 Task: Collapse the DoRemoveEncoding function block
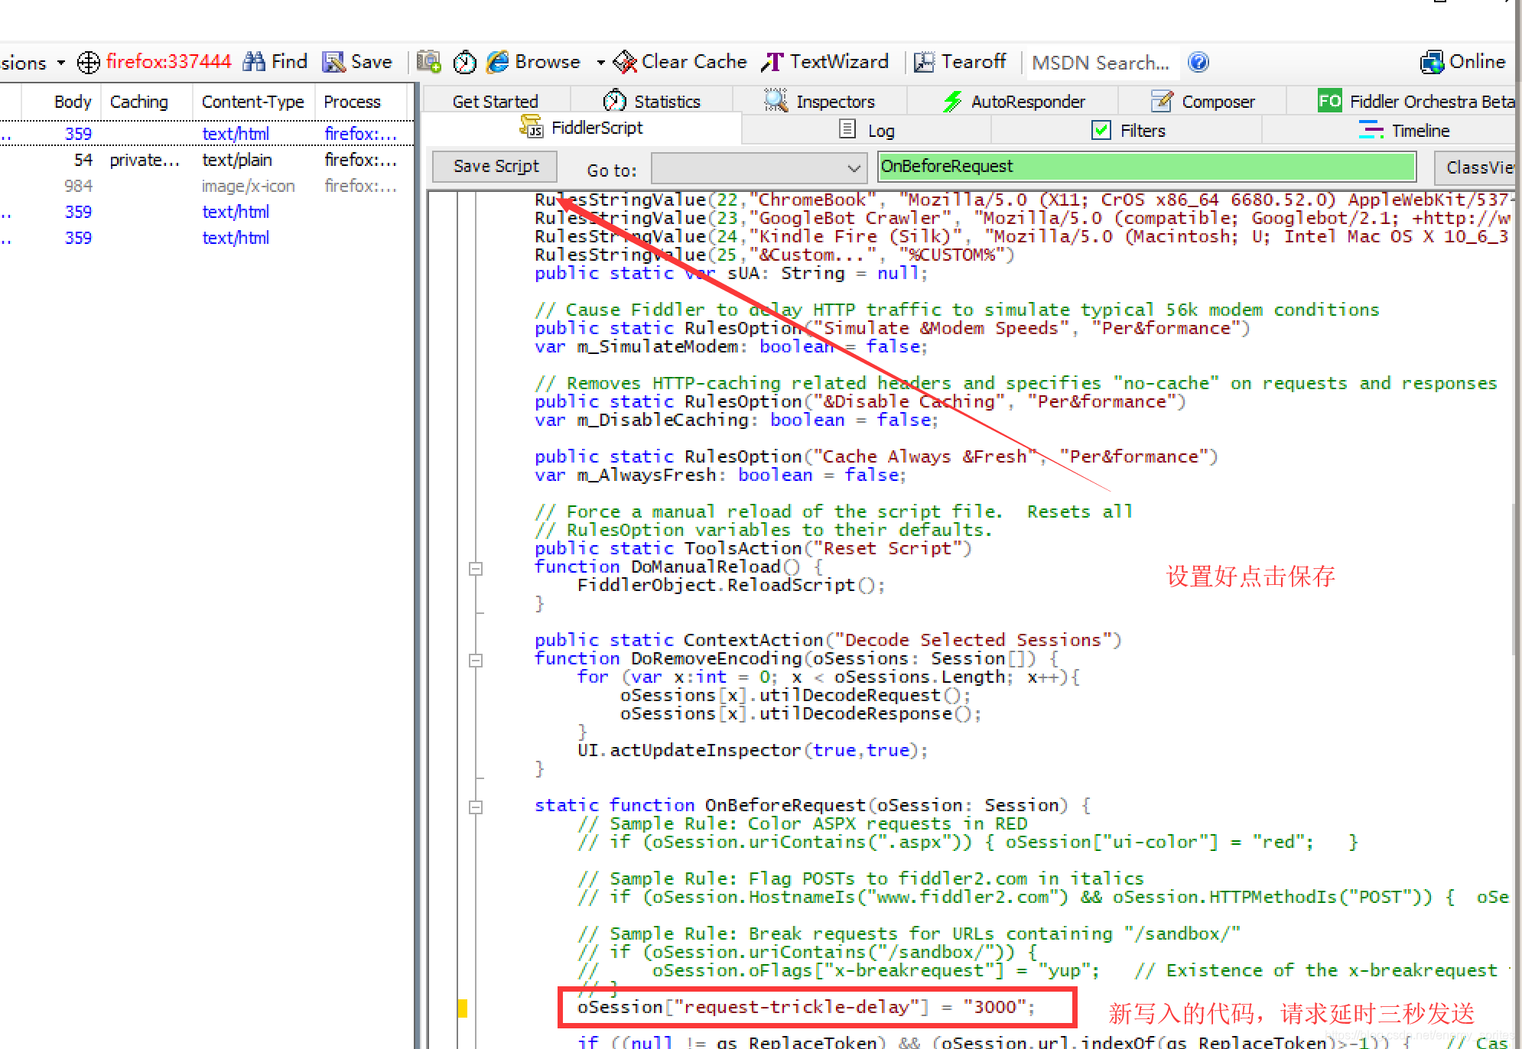coord(476,660)
